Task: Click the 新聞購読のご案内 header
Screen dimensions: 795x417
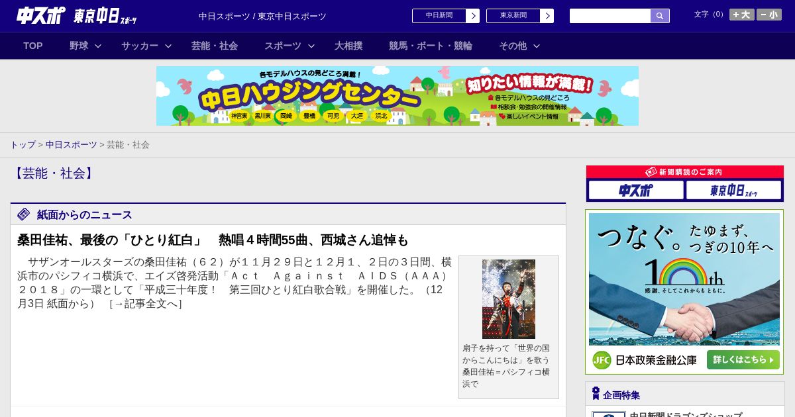Action: [x=685, y=172]
